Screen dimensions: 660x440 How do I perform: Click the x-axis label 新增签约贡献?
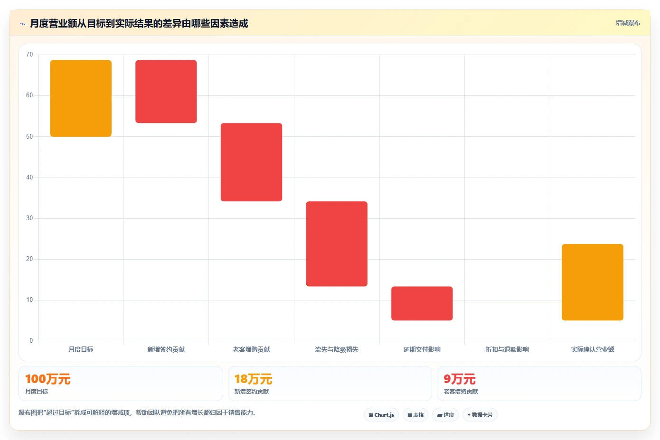(x=166, y=349)
